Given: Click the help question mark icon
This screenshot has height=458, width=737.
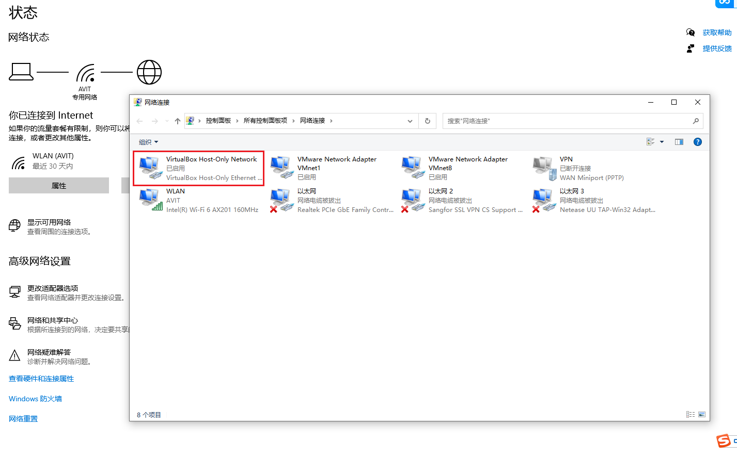Looking at the screenshot, I should pos(698,142).
